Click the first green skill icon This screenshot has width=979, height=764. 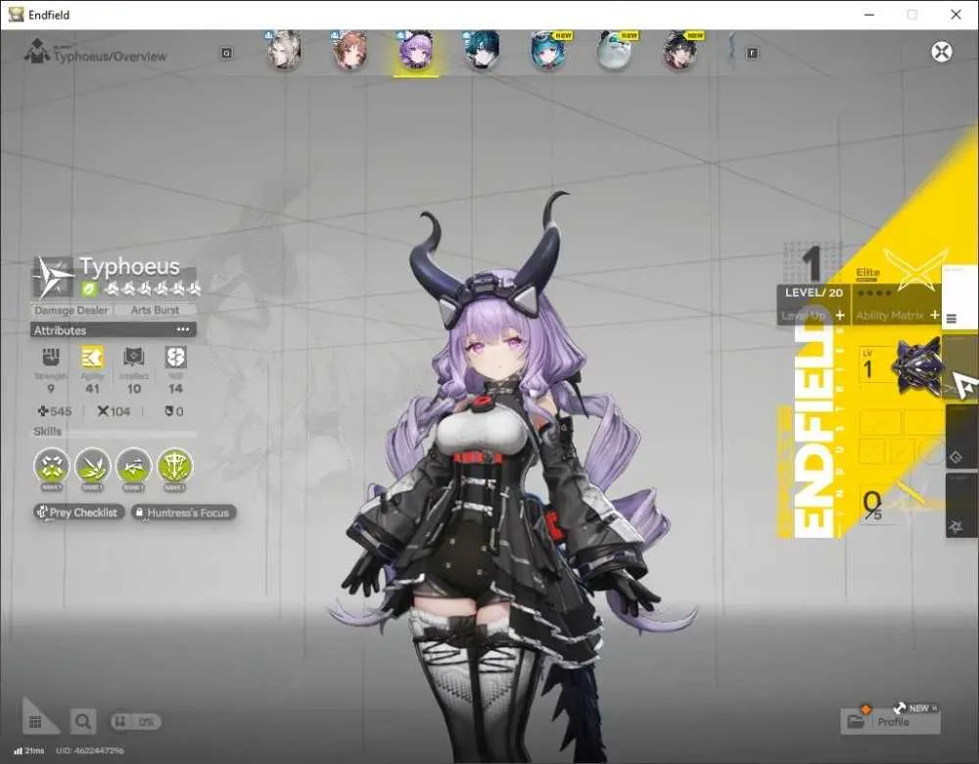coord(52,466)
